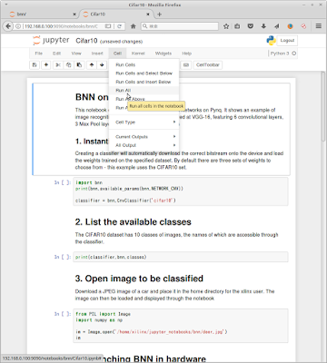Expand the Cell Type submenu
Image resolution: width=327 pixels, height=363 pixels.
click(144, 123)
